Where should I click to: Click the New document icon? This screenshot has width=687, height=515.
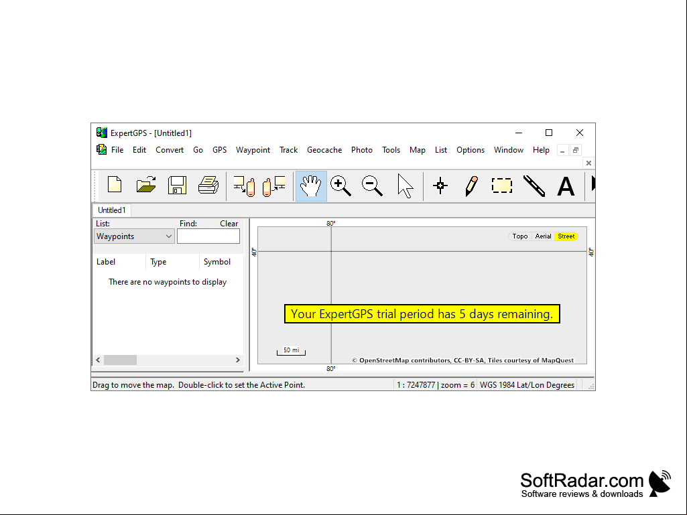click(115, 186)
